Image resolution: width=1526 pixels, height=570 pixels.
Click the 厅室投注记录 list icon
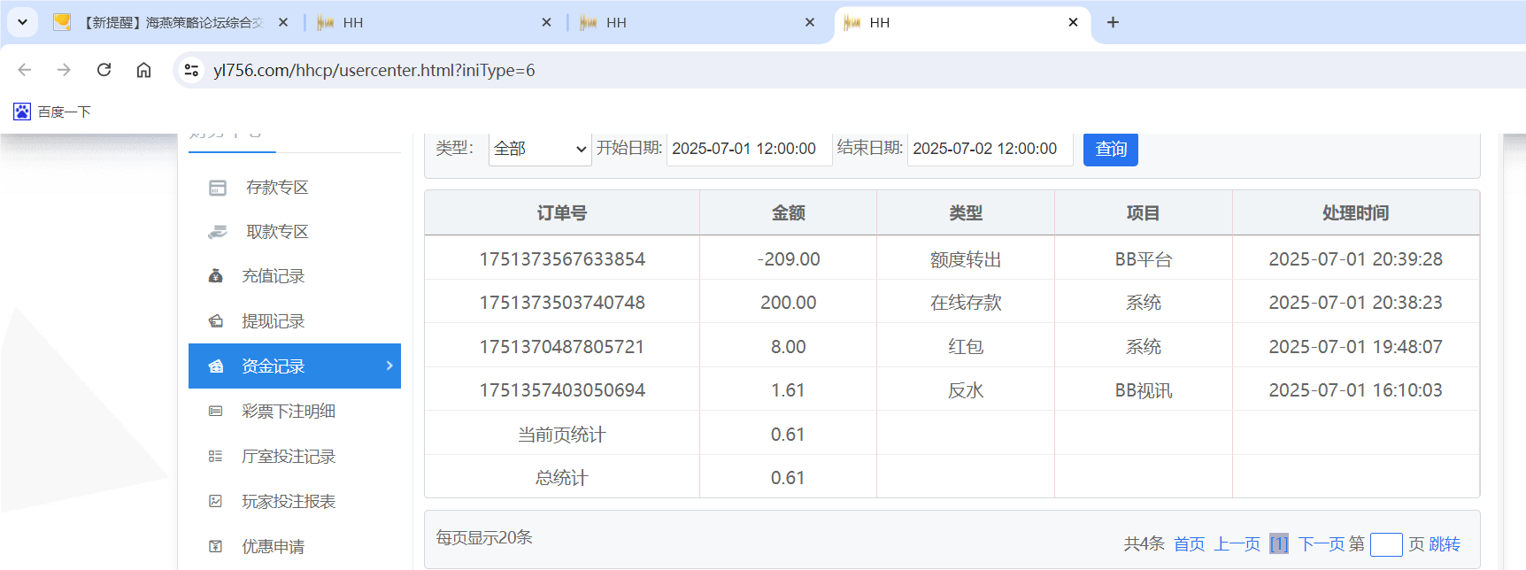(215, 457)
